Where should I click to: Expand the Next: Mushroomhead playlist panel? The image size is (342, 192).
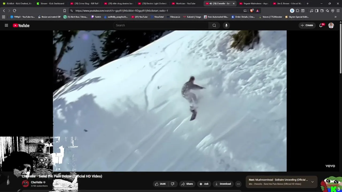pyautogui.click(x=312, y=182)
